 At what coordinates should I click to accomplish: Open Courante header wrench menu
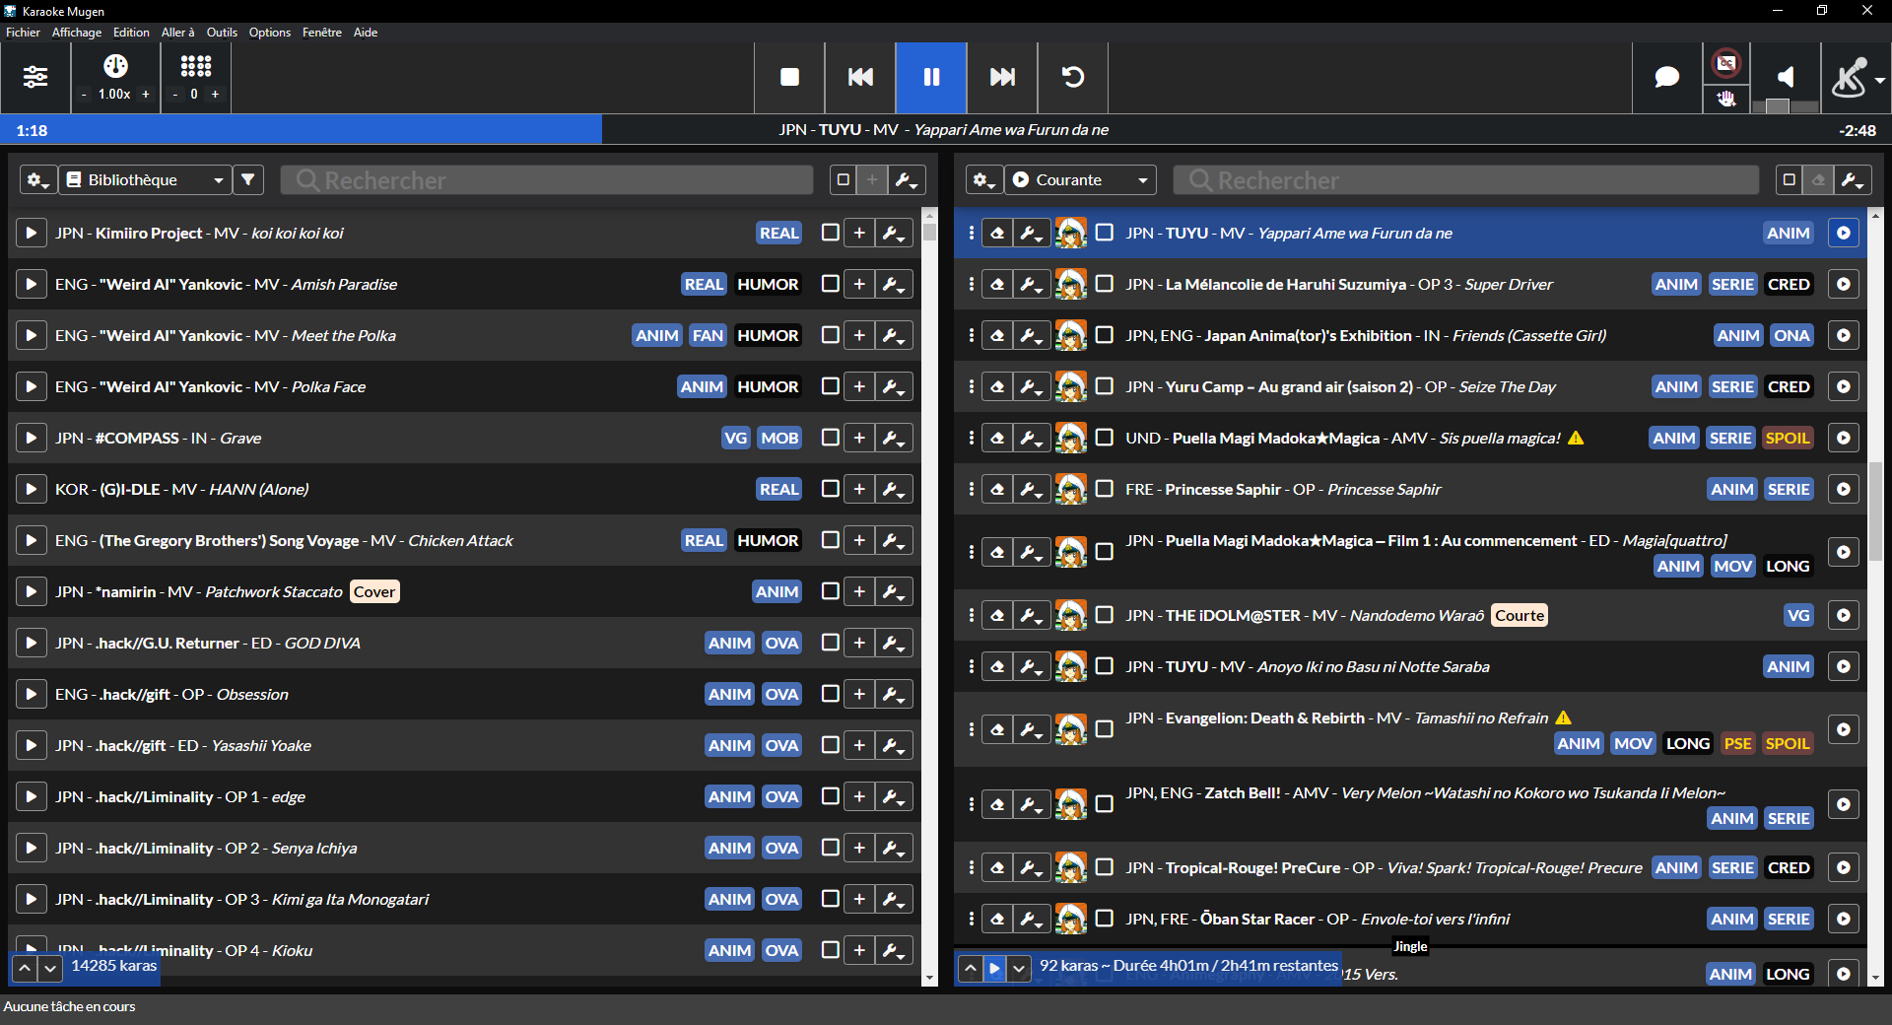click(x=1854, y=180)
